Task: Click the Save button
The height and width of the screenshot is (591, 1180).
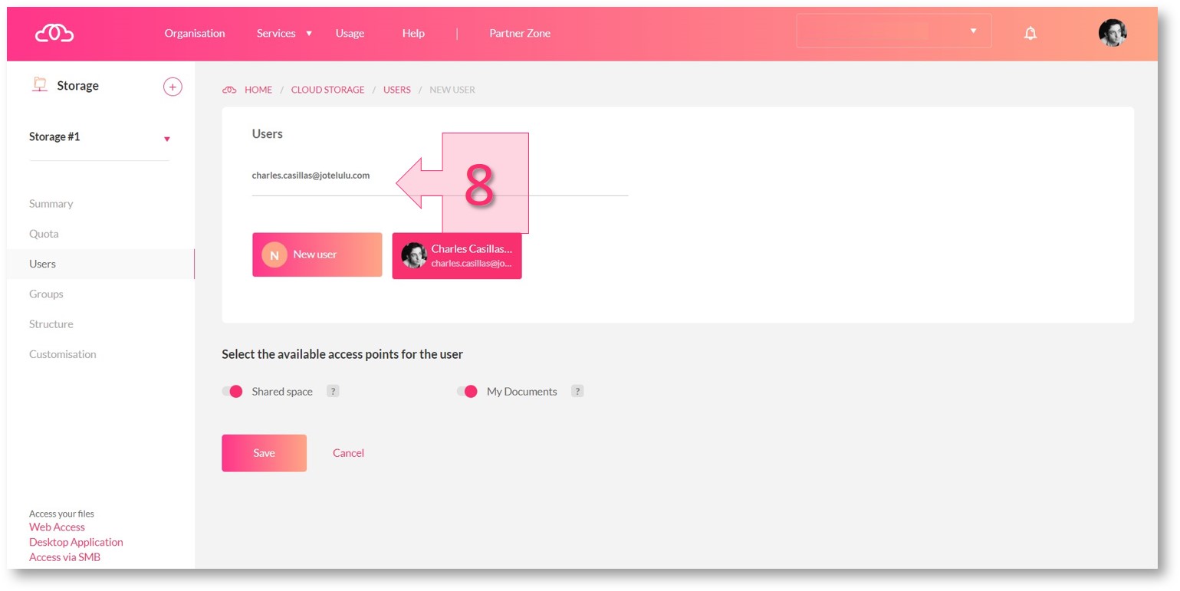Action: [x=264, y=453]
